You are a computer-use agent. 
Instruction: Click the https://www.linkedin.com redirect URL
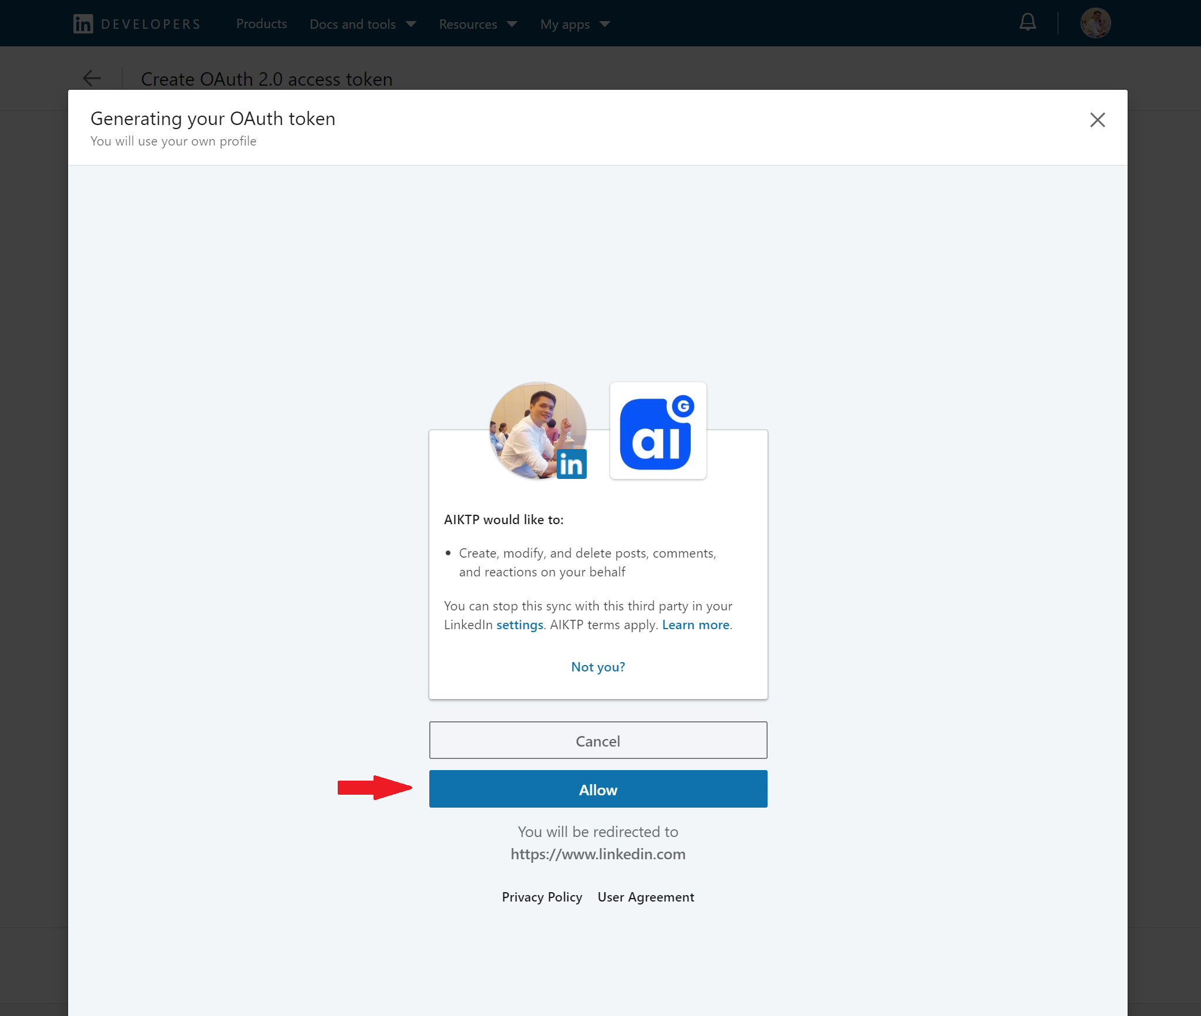pos(598,854)
